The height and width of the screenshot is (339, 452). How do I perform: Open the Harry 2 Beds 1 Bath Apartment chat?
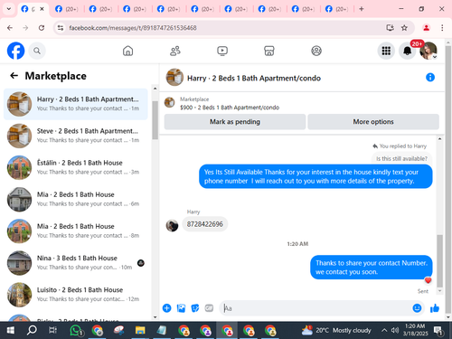click(x=76, y=104)
